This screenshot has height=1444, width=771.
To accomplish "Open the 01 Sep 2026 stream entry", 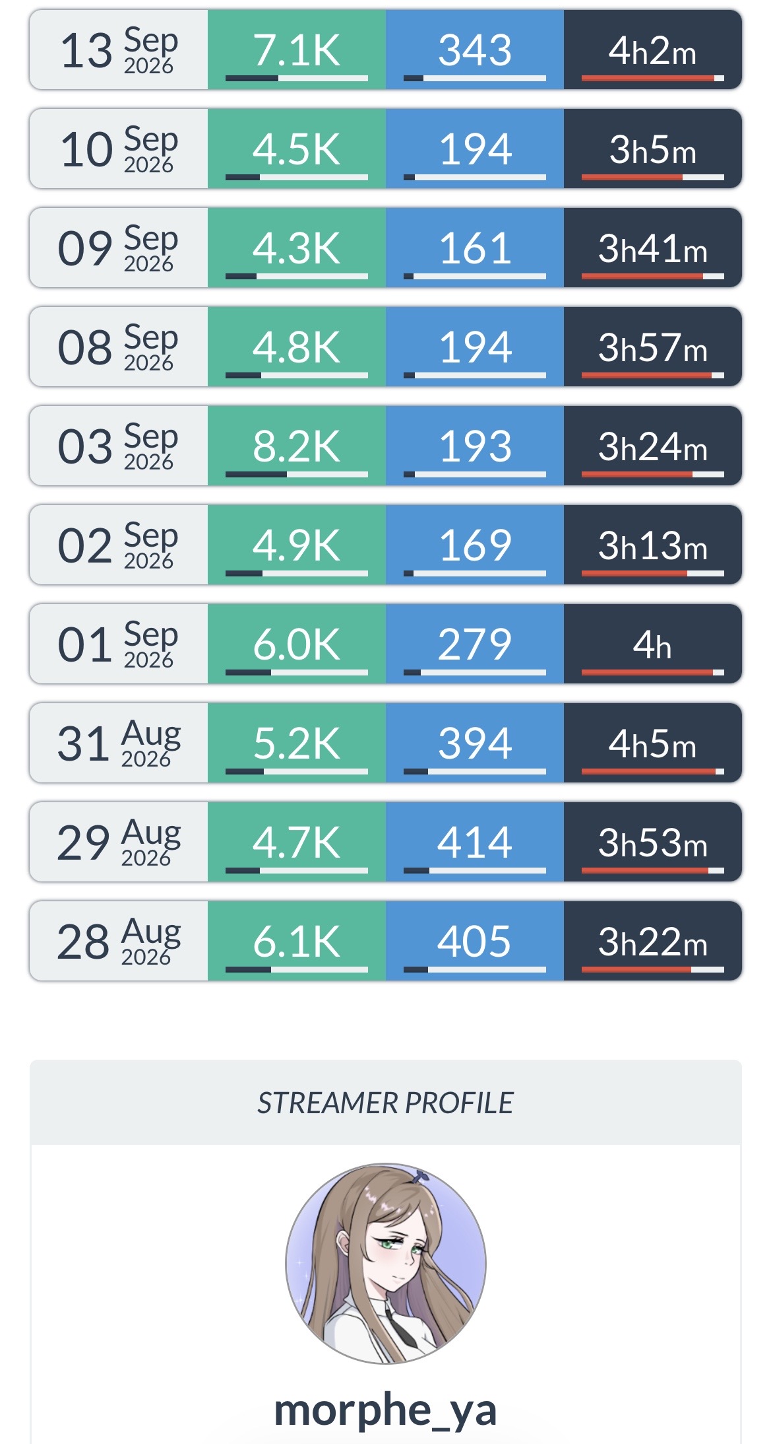I will (x=385, y=644).
